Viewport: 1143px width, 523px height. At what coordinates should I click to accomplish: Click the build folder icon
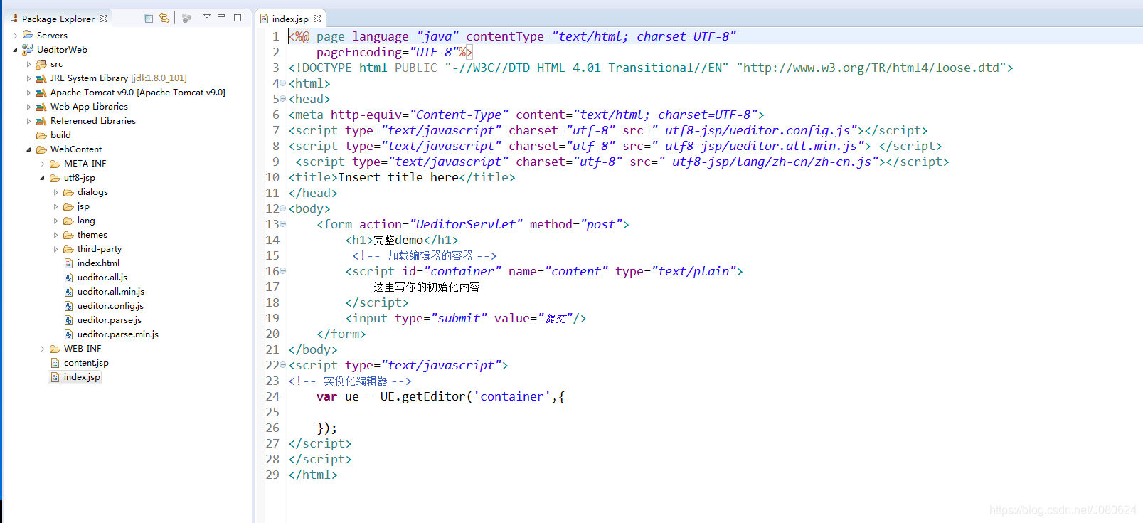pyautogui.click(x=41, y=135)
